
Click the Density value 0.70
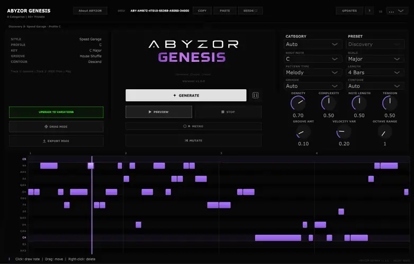tap(298, 116)
